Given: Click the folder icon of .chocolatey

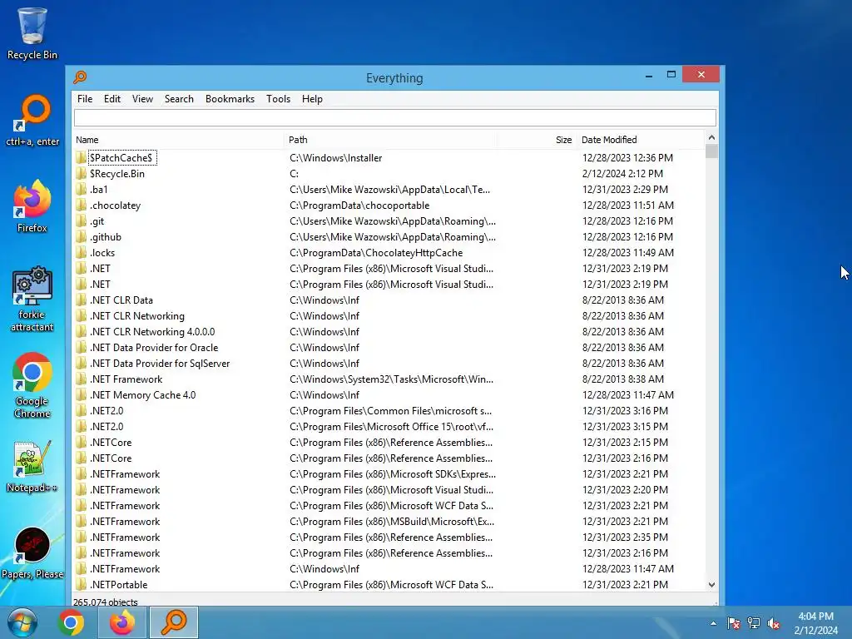Looking at the screenshot, I should [81, 205].
